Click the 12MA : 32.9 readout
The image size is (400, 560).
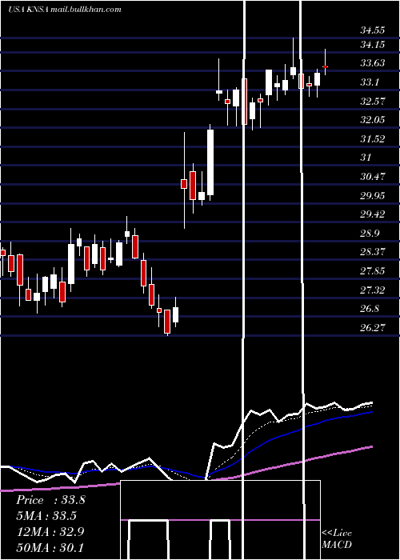click(50, 532)
